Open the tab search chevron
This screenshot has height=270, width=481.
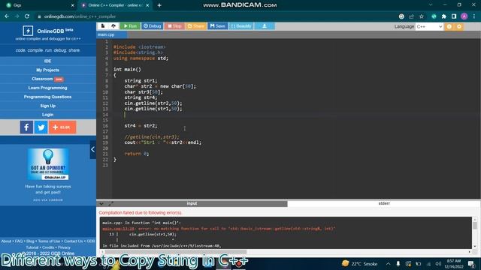(x=431, y=5)
